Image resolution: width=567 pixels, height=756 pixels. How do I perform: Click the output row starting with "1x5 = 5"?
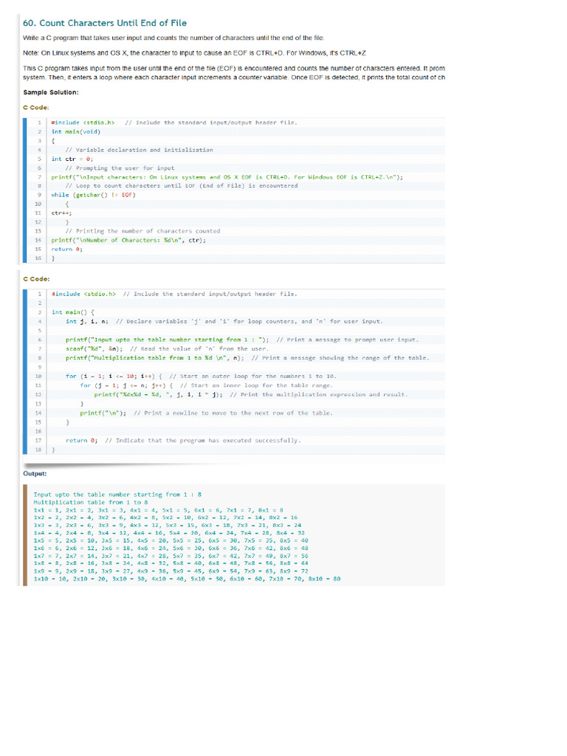coord(171,540)
